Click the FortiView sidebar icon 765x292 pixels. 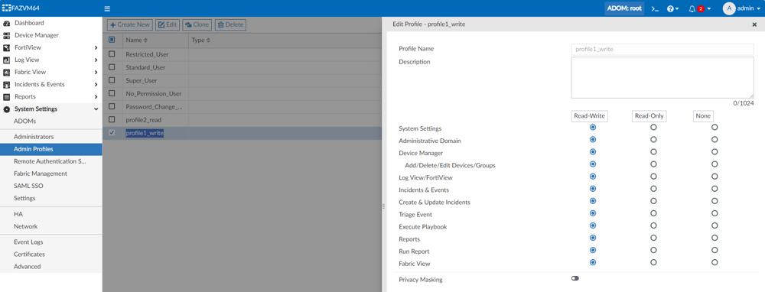[6, 47]
